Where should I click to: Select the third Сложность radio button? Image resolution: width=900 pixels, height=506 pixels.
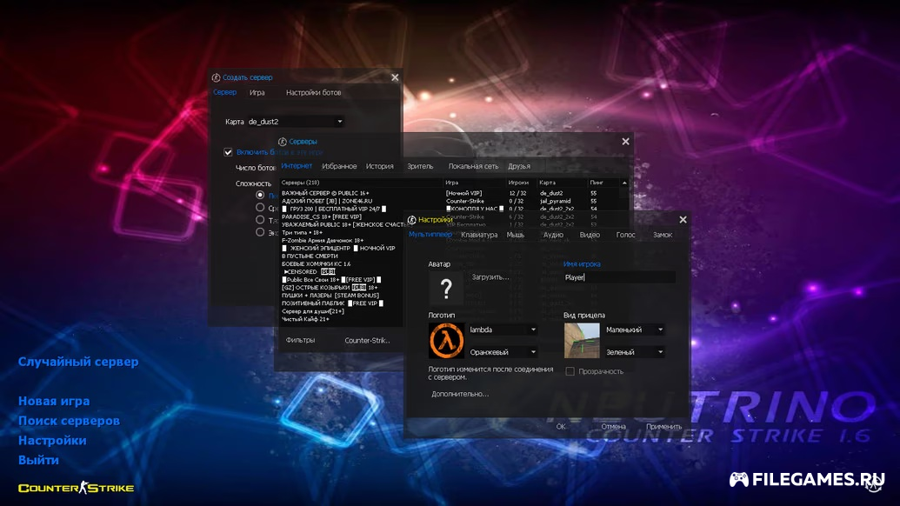coord(260,220)
